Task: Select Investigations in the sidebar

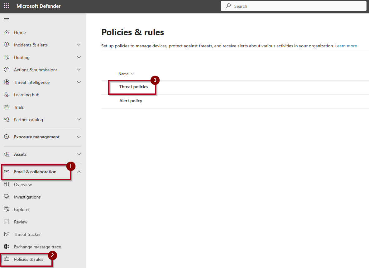Action: click(27, 197)
